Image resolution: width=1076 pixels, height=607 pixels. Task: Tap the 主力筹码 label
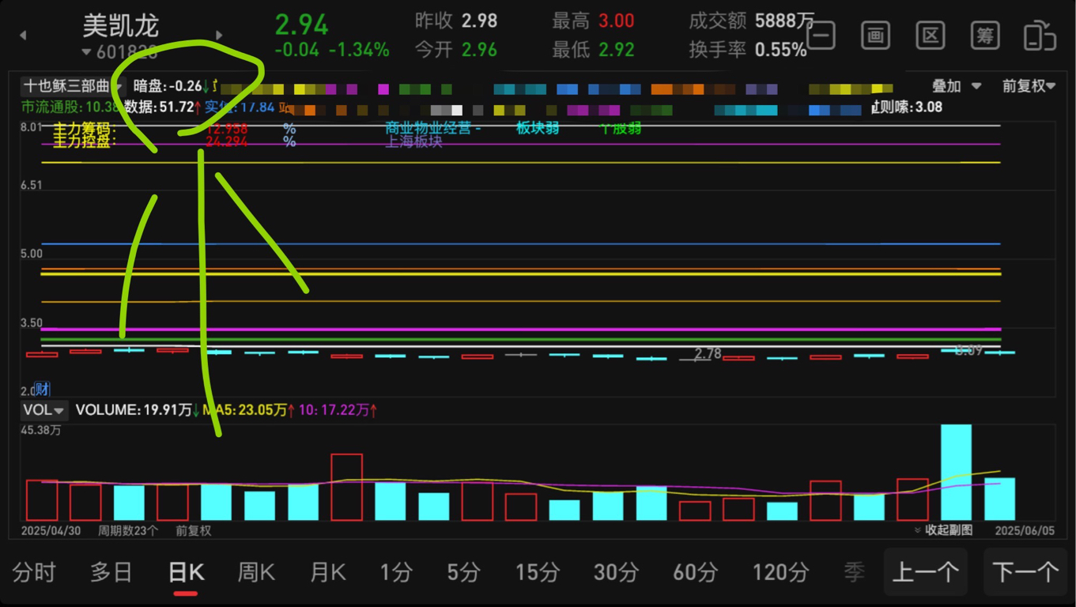tap(85, 128)
